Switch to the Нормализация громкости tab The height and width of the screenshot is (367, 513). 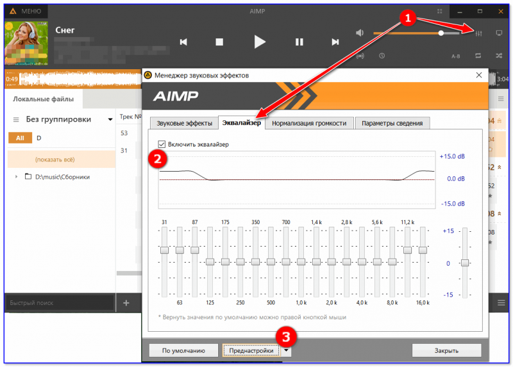(x=309, y=123)
